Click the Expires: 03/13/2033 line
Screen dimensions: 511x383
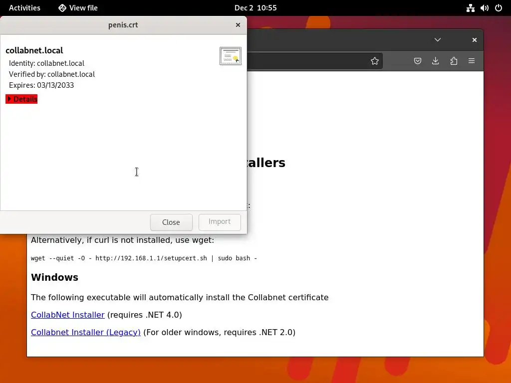coord(41,85)
